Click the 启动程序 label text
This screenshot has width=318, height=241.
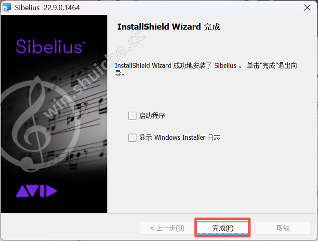click(x=152, y=116)
